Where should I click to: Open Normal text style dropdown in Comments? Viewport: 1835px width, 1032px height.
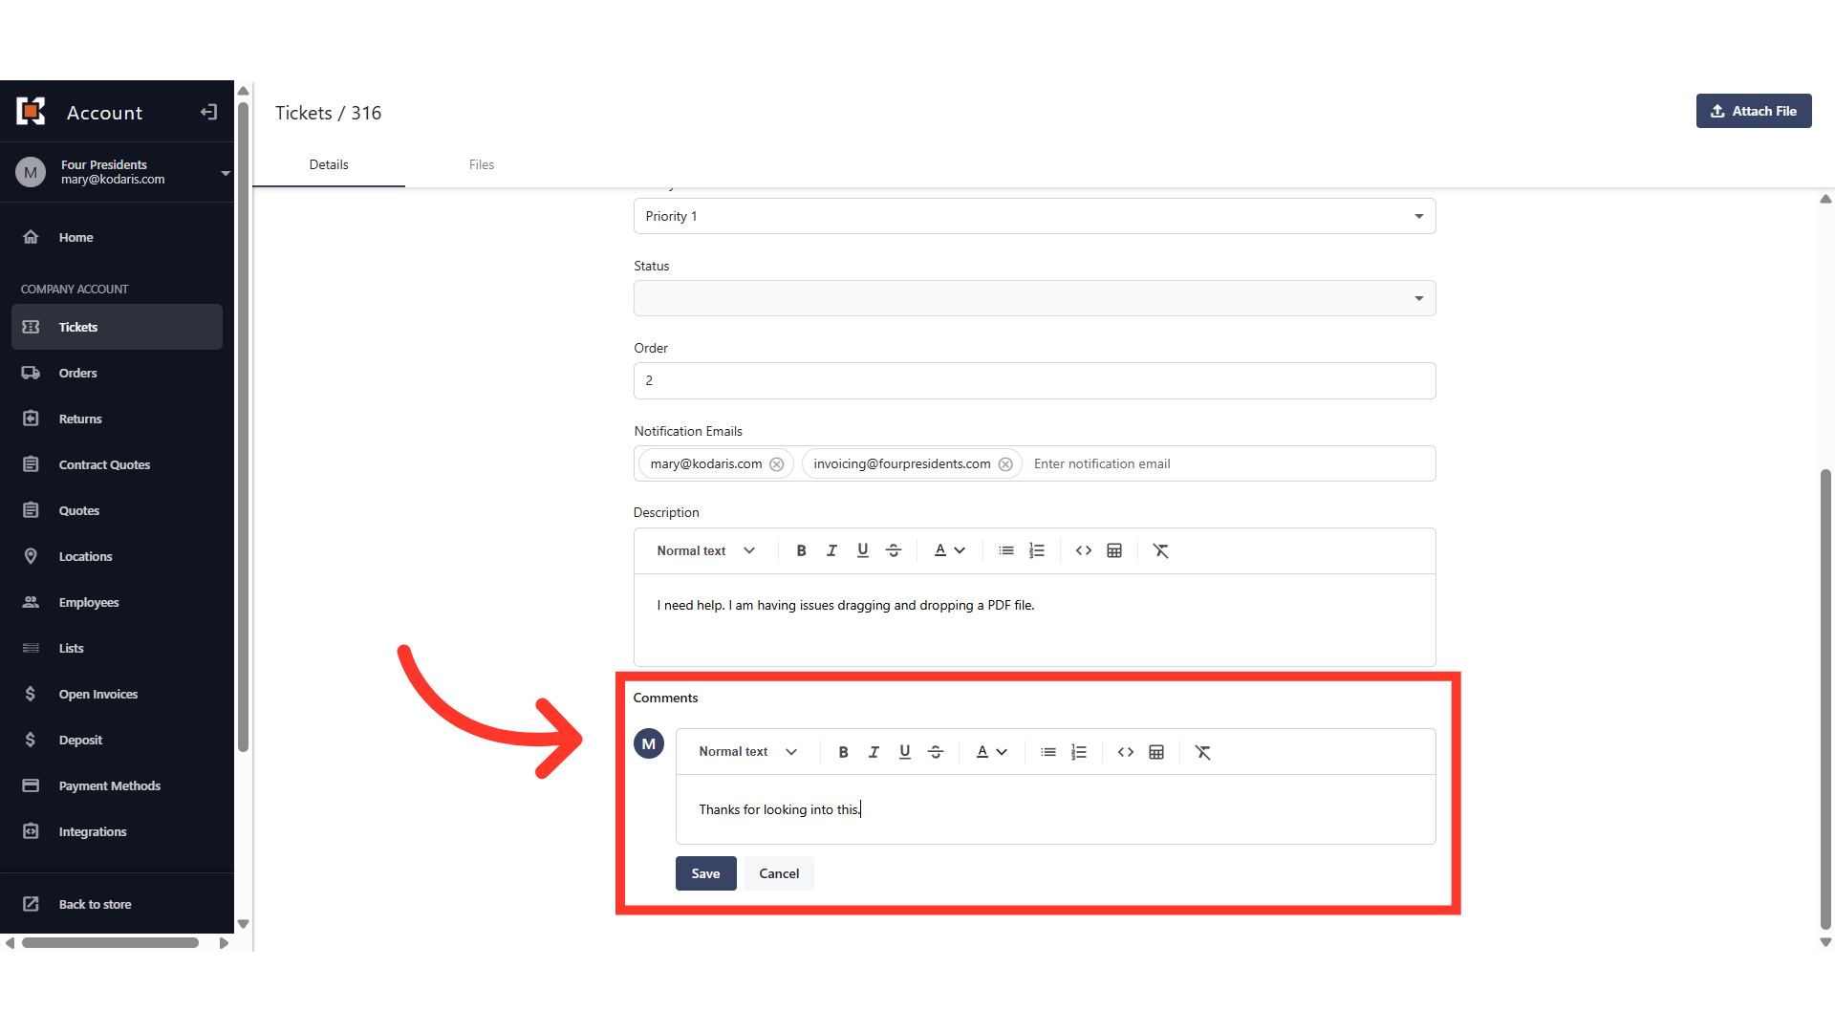(747, 752)
